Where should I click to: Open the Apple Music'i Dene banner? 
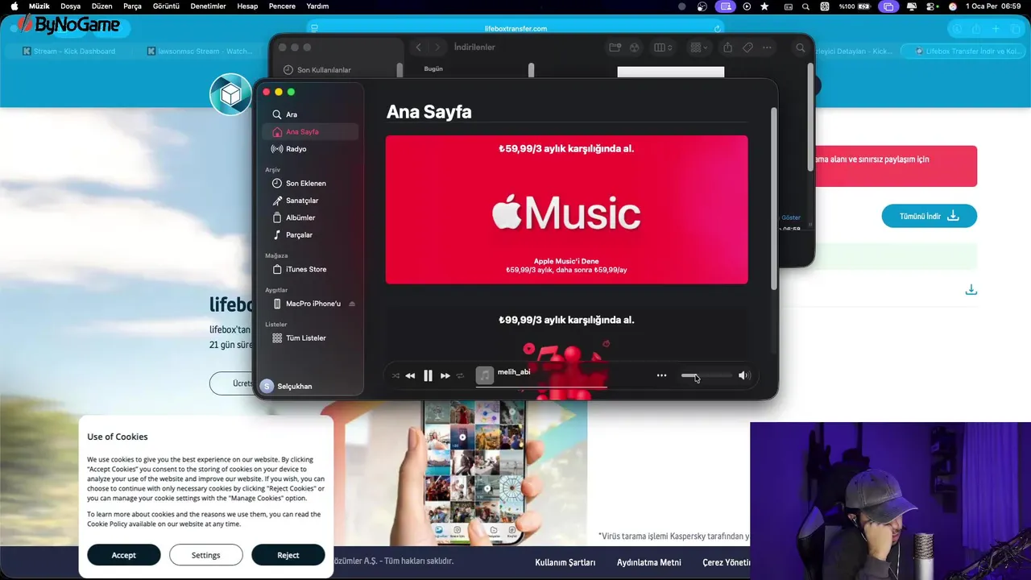coord(566,209)
